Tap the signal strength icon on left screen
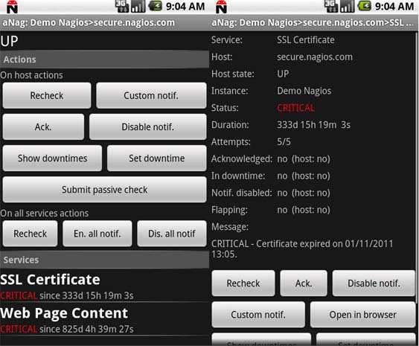 138,7
